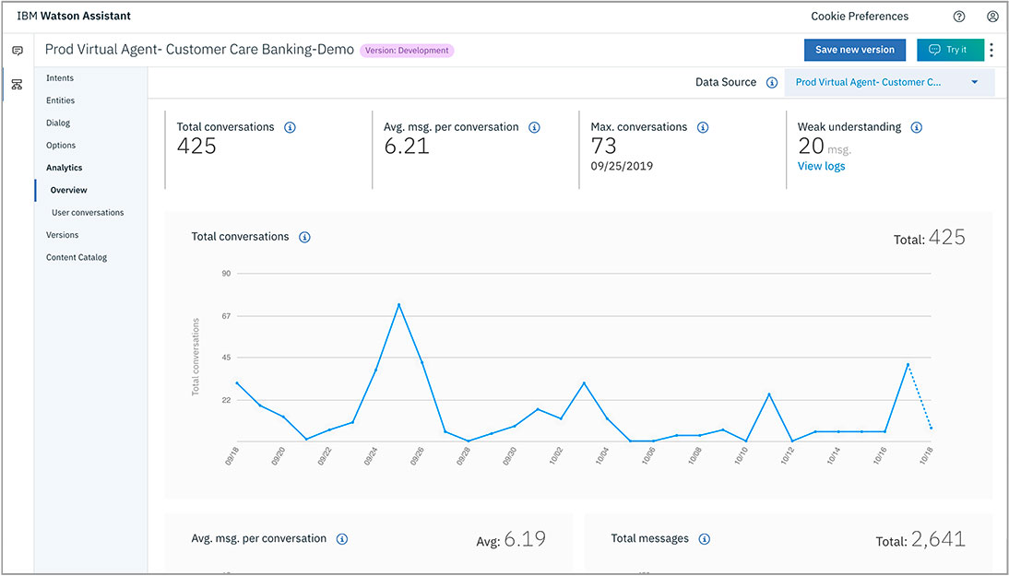Screen dimensions: 1009x576
Task: Select the Skills icon in left rail
Action: coord(18,85)
